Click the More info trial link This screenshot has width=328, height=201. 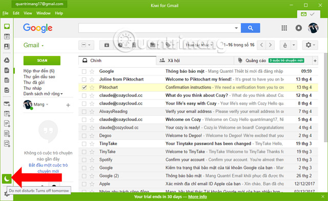tap(197, 197)
